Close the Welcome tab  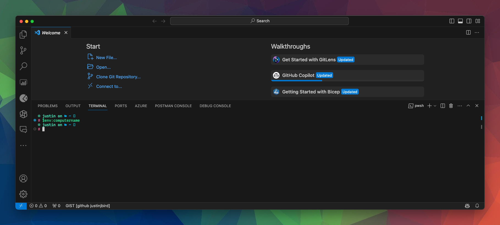[66, 32]
